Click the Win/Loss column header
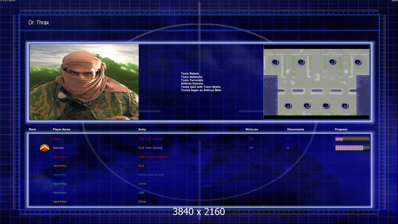 click(252, 130)
